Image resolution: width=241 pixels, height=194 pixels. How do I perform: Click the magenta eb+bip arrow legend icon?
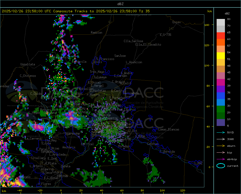[221, 159]
